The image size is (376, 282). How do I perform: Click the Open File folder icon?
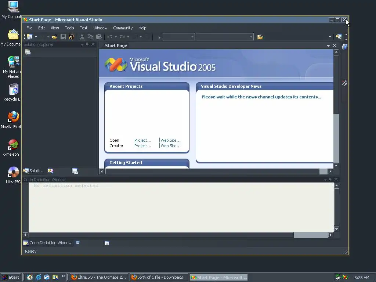(x=54, y=37)
